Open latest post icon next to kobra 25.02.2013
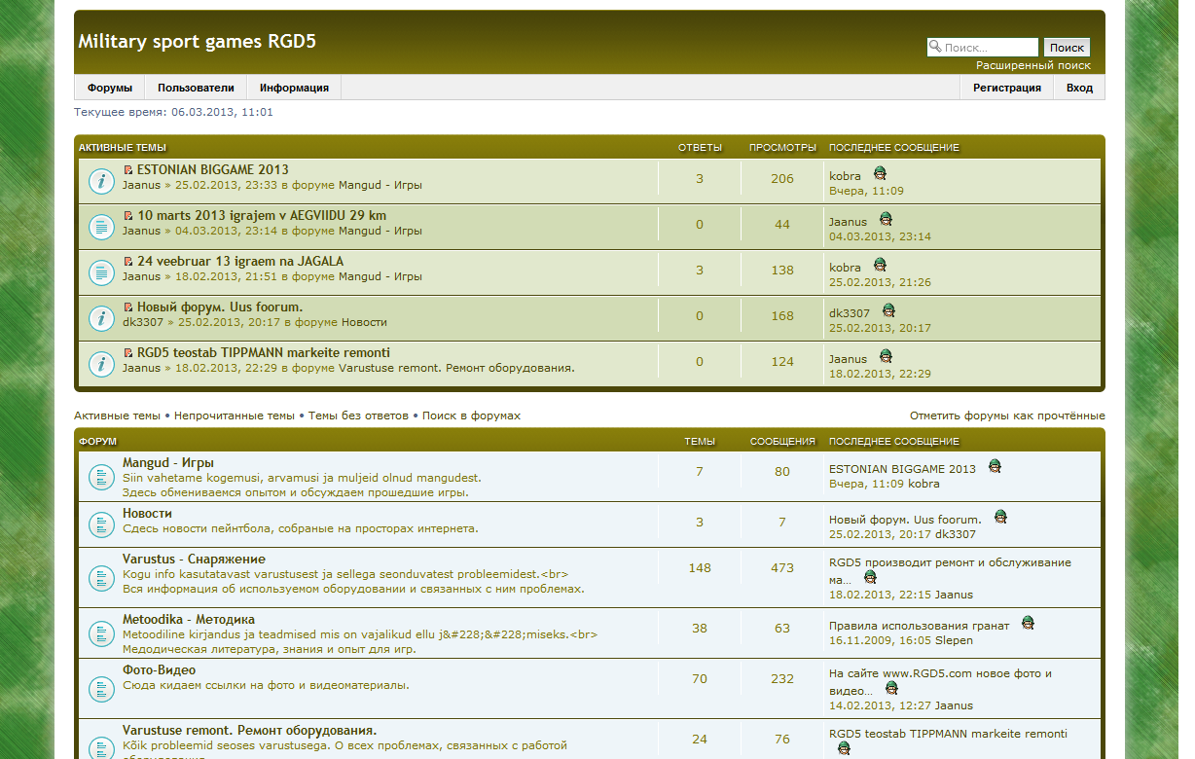 (880, 265)
